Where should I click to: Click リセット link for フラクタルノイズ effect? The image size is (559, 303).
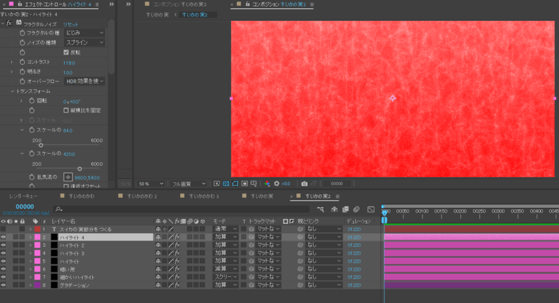[x=70, y=25]
